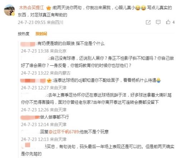Click the emoji after 杨帆什么待遇
The image size is (179, 158).
pos(158,80)
